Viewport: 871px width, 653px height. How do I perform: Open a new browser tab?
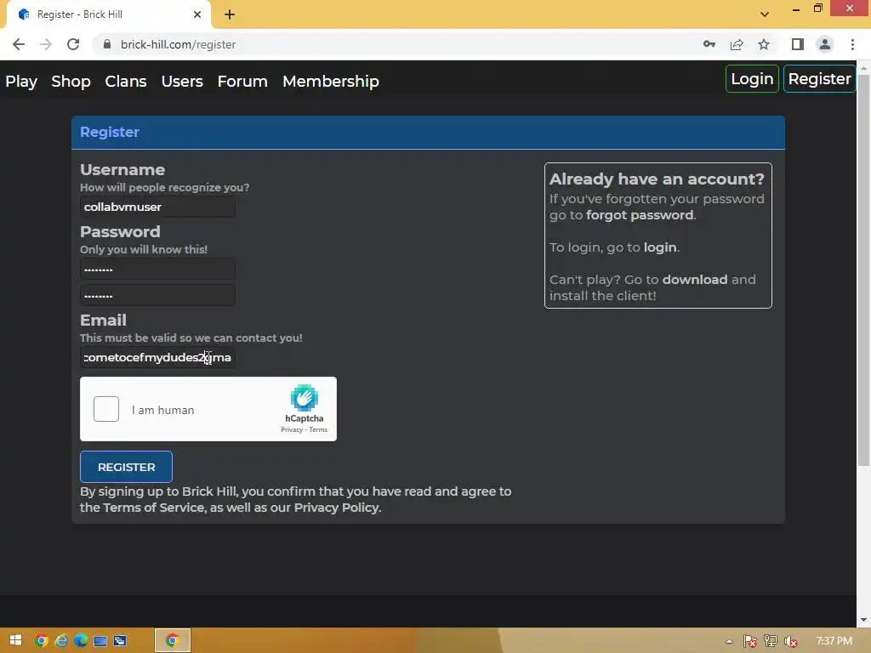230,14
